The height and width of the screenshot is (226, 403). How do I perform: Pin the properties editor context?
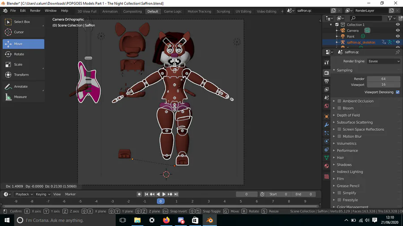coord(398,52)
